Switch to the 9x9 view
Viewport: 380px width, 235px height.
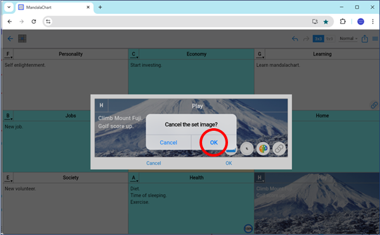click(329, 39)
